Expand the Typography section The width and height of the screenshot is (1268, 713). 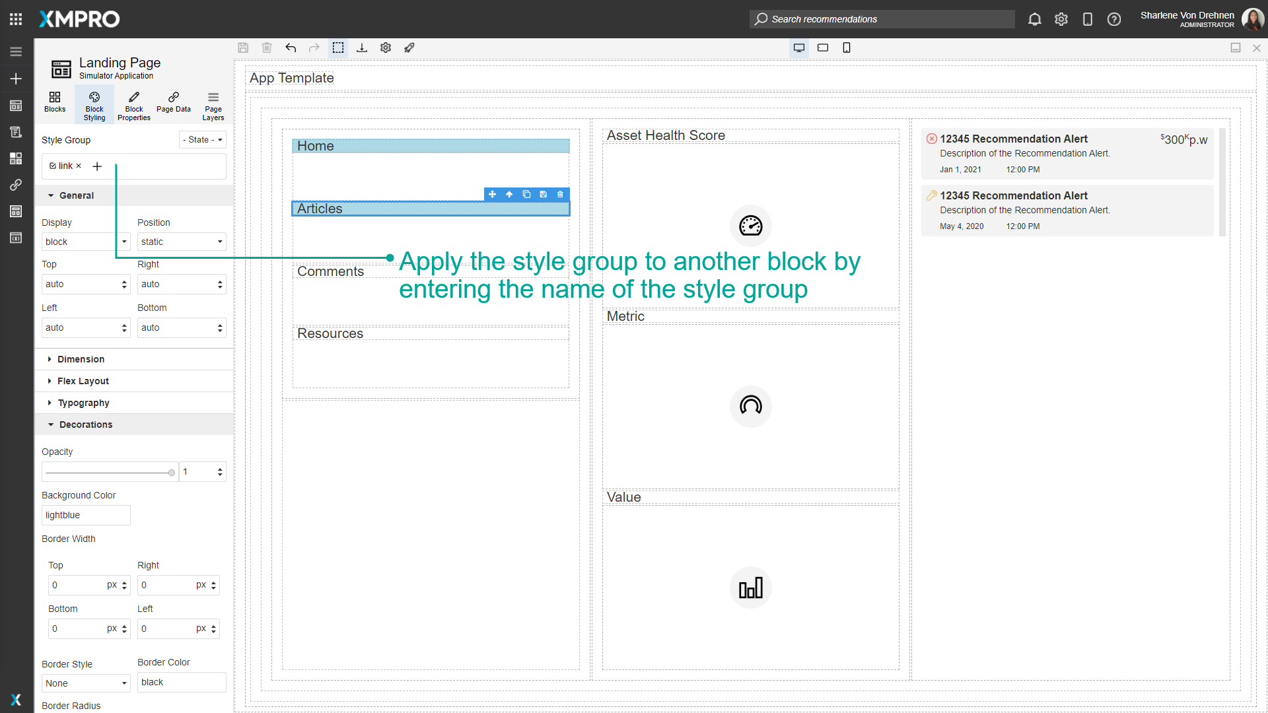[x=83, y=403]
